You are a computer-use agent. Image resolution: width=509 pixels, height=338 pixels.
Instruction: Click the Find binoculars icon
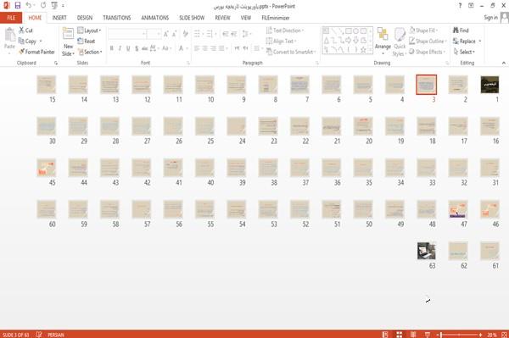pyautogui.click(x=456, y=30)
